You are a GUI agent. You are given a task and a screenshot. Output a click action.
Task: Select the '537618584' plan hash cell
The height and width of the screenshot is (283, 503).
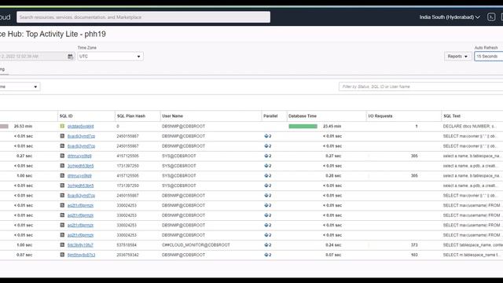point(127,245)
